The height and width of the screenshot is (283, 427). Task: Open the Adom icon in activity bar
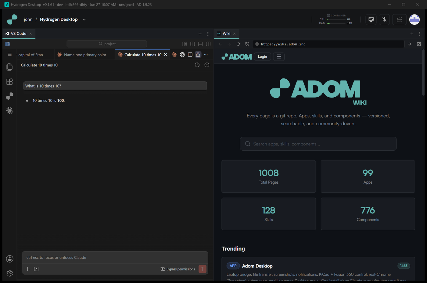[10, 96]
